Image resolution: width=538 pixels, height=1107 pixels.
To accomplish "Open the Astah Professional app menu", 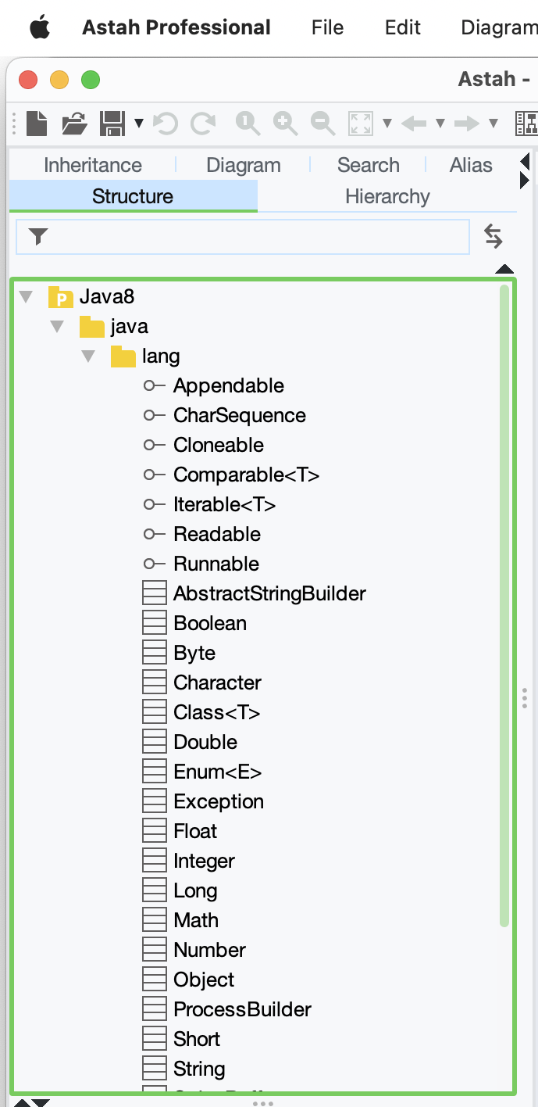I will click(176, 27).
